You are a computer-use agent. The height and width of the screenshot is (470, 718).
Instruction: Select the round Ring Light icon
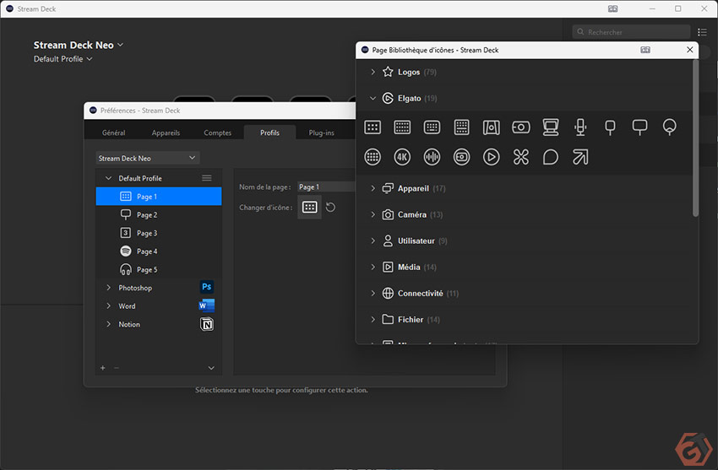tap(670, 127)
